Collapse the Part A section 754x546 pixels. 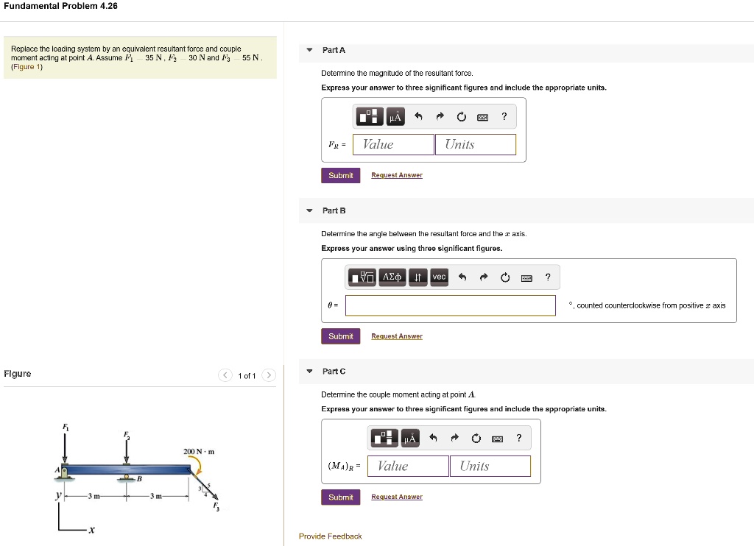pyautogui.click(x=308, y=50)
